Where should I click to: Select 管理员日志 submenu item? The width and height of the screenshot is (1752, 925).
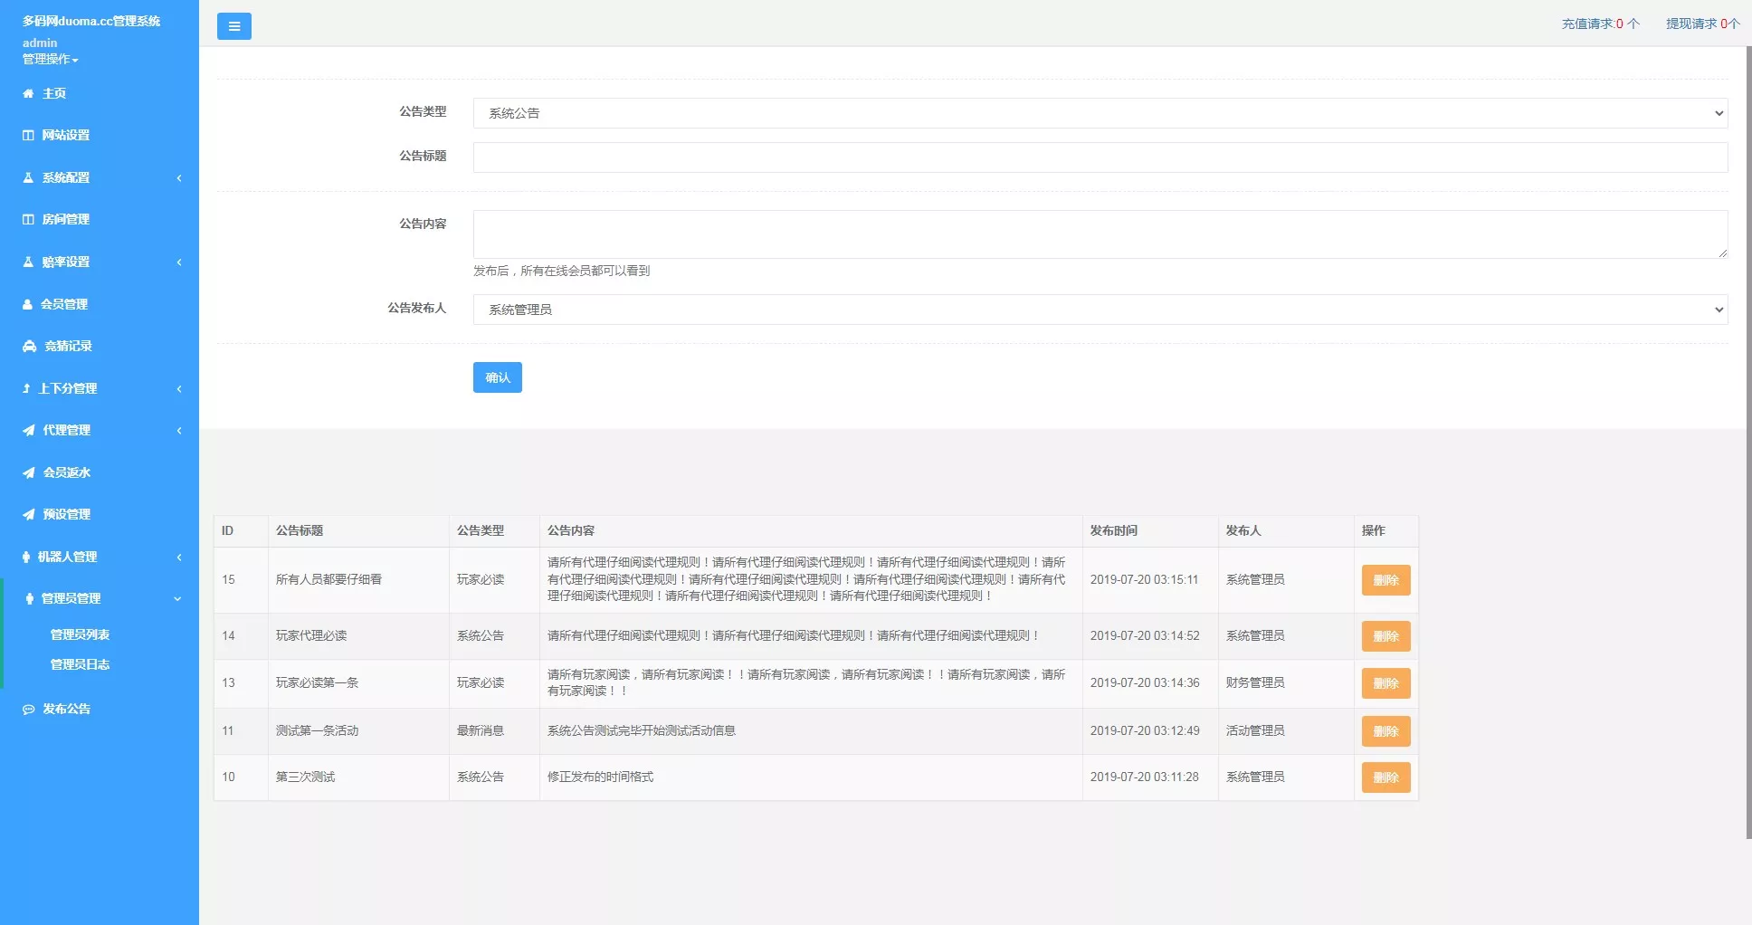pyautogui.click(x=80, y=663)
